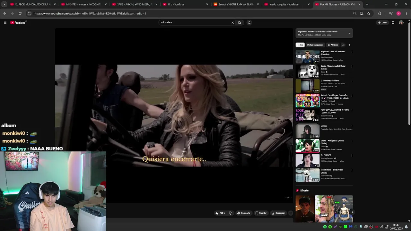
Task: Open options for Marshmello - Solo video
Action: (x=352, y=170)
